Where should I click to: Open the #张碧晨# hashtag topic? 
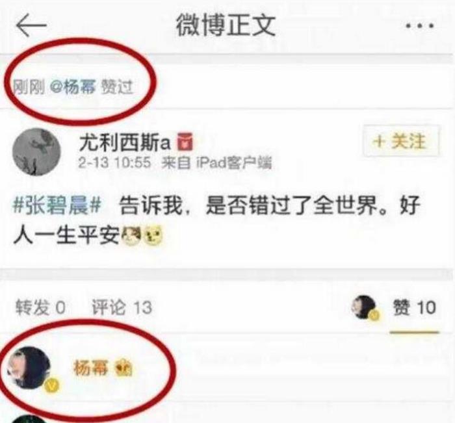(57, 205)
